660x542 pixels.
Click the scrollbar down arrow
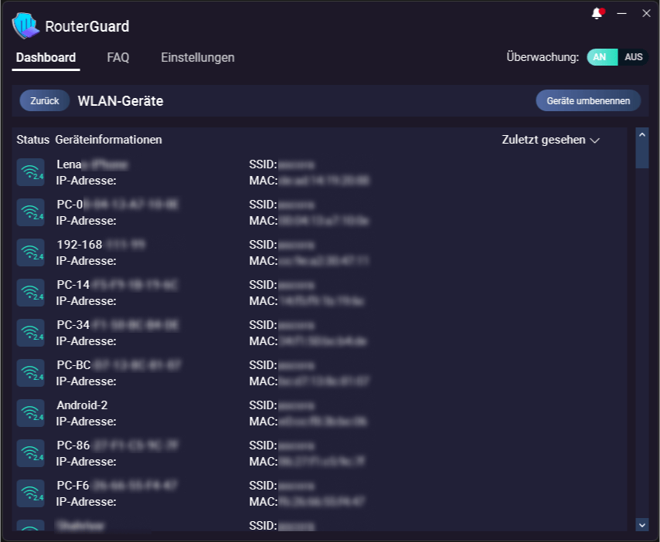coord(642,523)
